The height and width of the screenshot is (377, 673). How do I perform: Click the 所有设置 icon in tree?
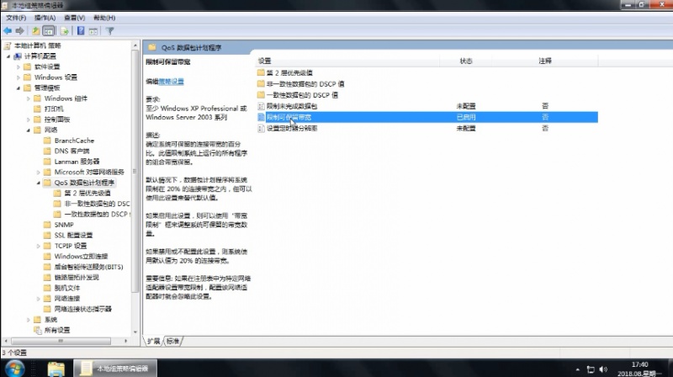coord(38,330)
